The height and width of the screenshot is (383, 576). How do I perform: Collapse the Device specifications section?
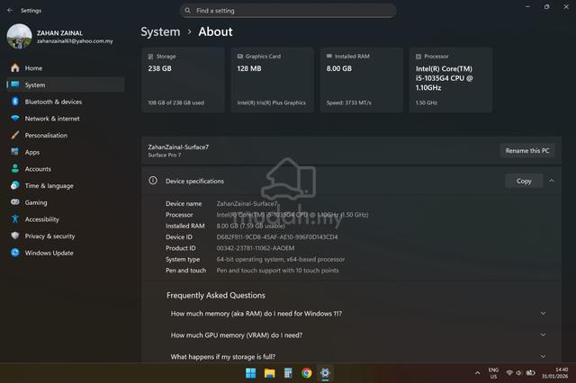[x=552, y=181]
